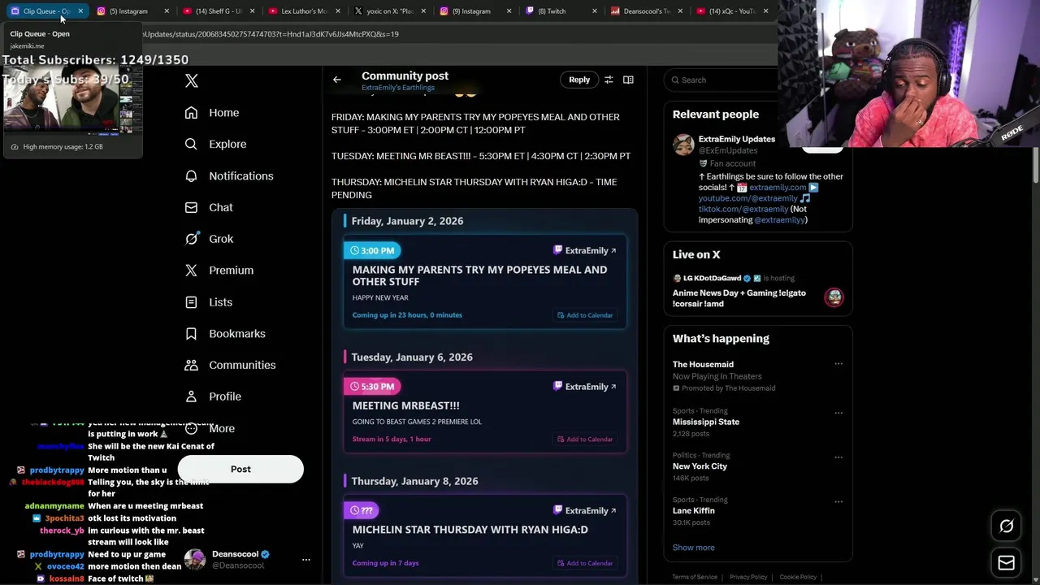
Task: Add Popeyes meal stream to calendar
Action: (x=585, y=315)
